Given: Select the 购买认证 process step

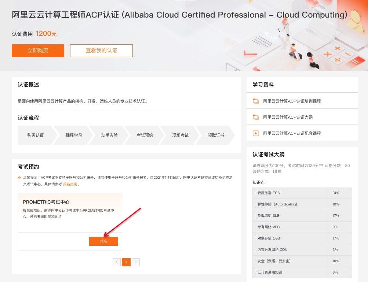Looking at the screenshot, I should 36,135.
